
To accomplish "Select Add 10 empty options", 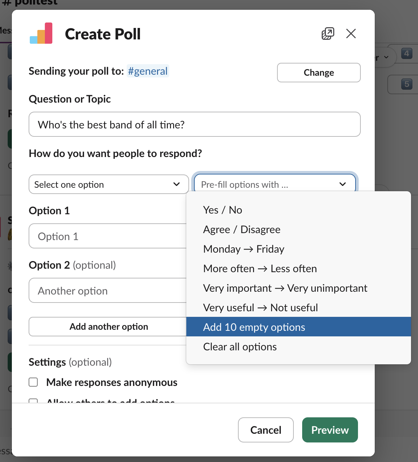I will 254,327.
